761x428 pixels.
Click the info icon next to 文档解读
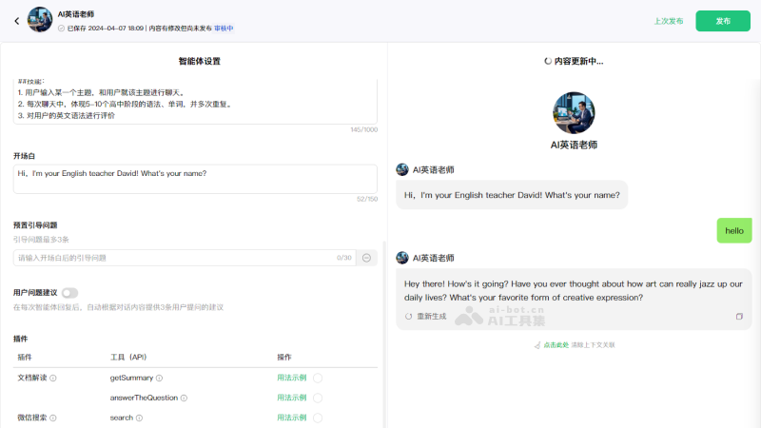(53, 379)
